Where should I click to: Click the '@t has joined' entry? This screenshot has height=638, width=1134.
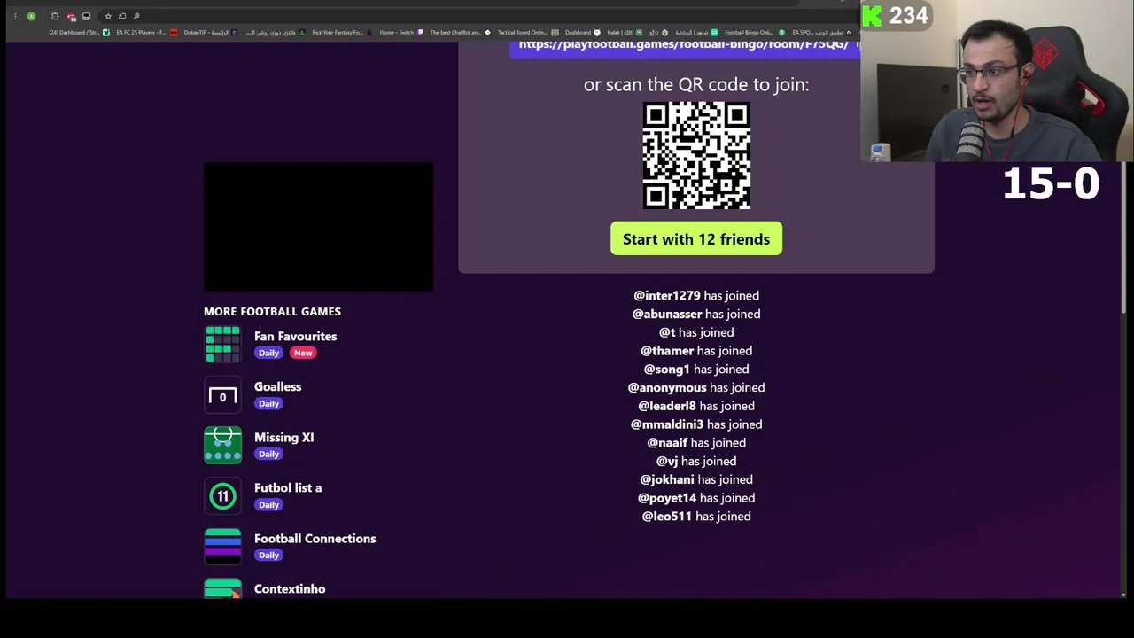[x=696, y=332]
